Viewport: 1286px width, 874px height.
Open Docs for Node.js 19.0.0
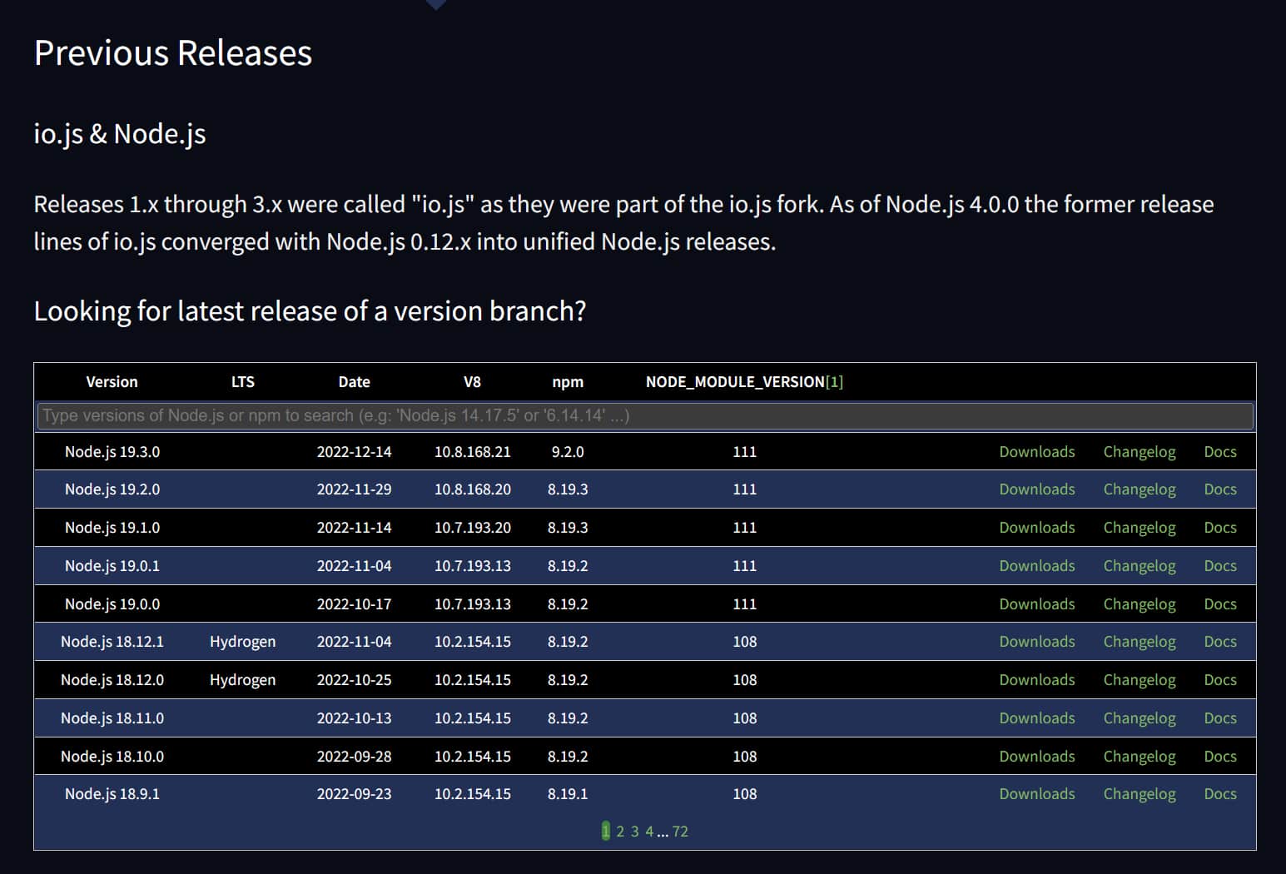(1219, 604)
